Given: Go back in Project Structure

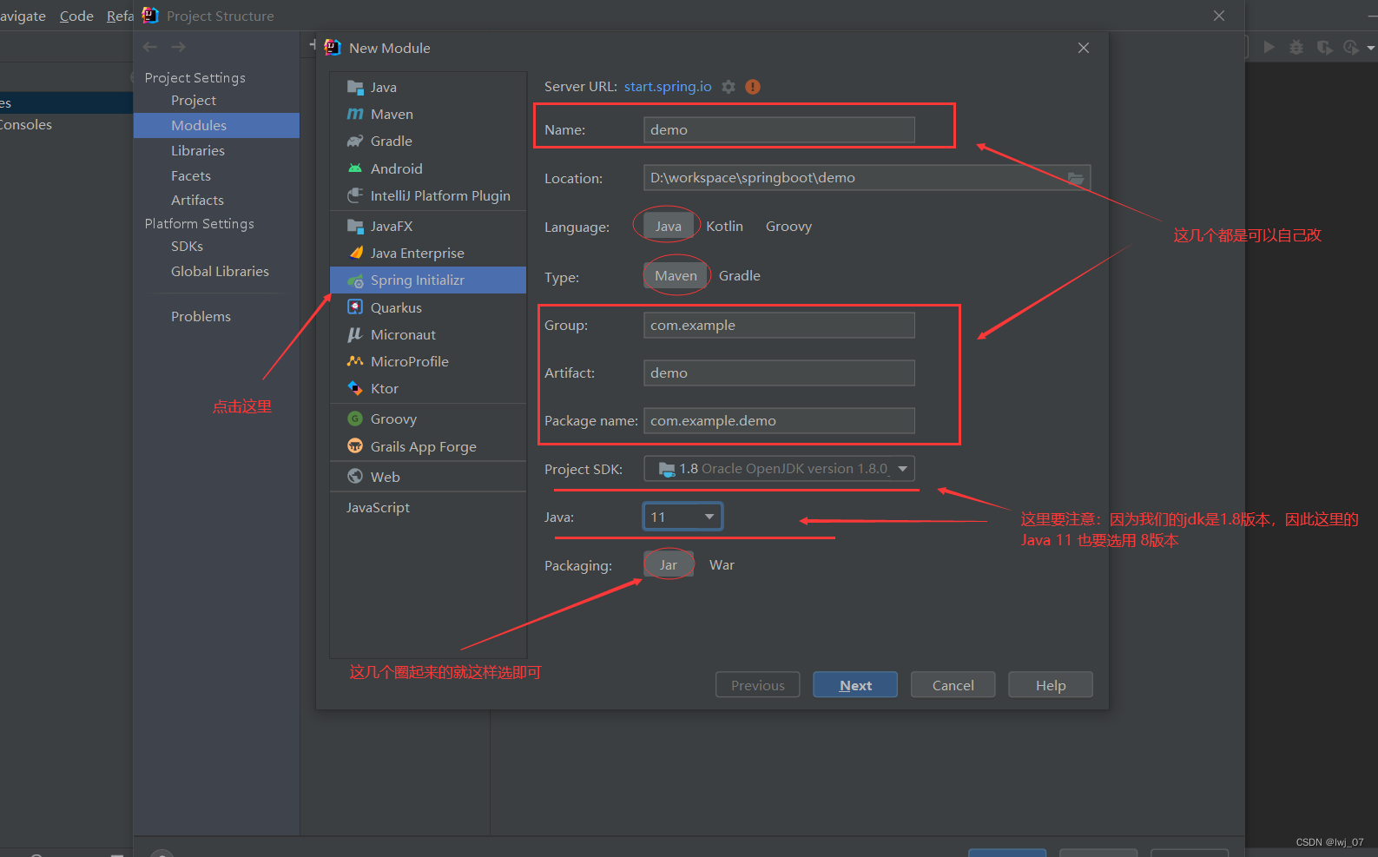Looking at the screenshot, I should pos(150,47).
